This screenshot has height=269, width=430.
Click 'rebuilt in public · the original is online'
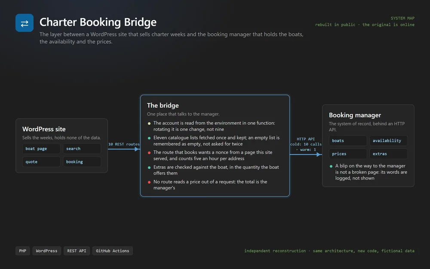click(x=365, y=25)
